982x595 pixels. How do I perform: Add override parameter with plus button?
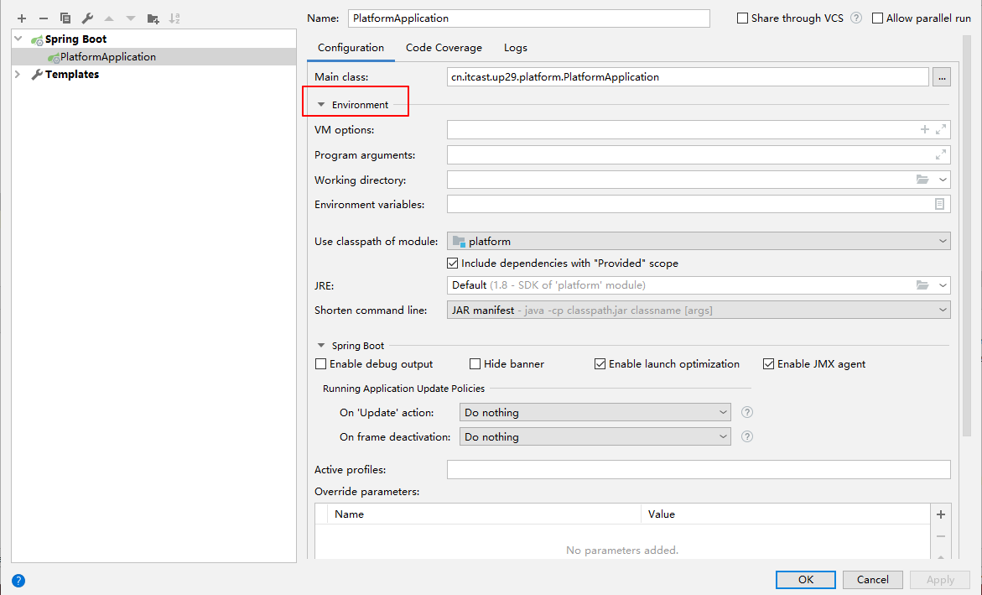tap(941, 514)
